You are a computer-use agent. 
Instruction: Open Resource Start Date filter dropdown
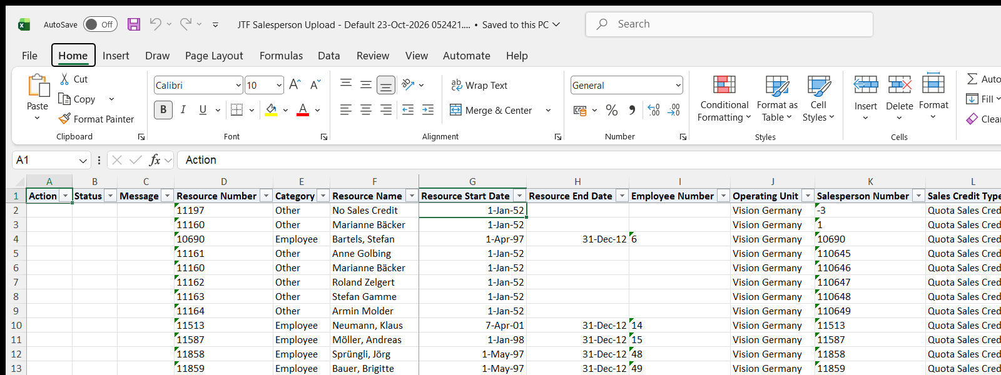(x=519, y=196)
